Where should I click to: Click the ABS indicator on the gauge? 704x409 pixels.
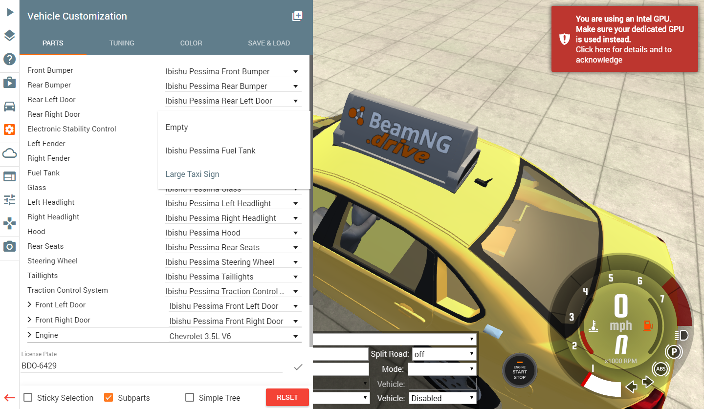coord(660,369)
